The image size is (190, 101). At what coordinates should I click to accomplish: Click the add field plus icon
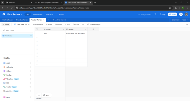point(93,29)
